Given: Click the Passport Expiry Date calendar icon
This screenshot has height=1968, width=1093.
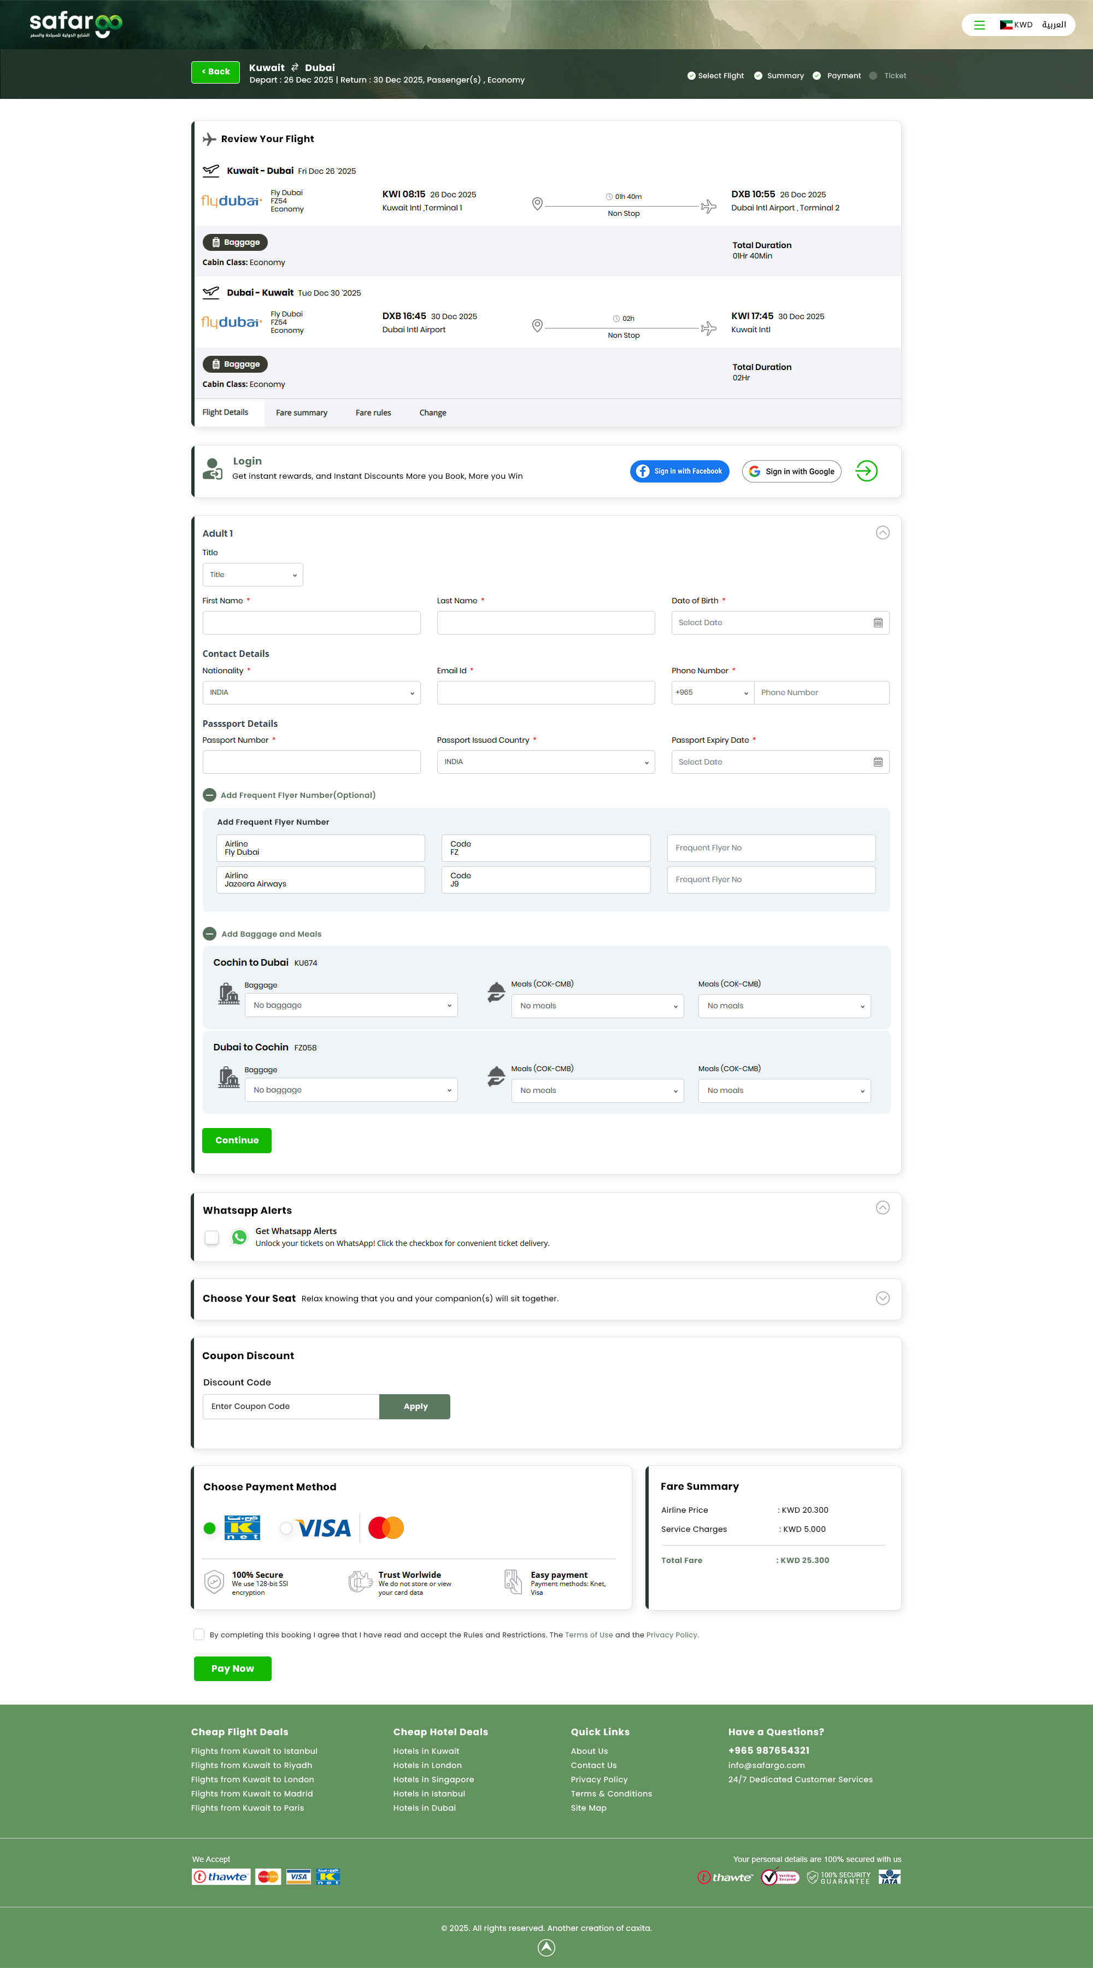Looking at the screenshot, I should pos(878,762).
